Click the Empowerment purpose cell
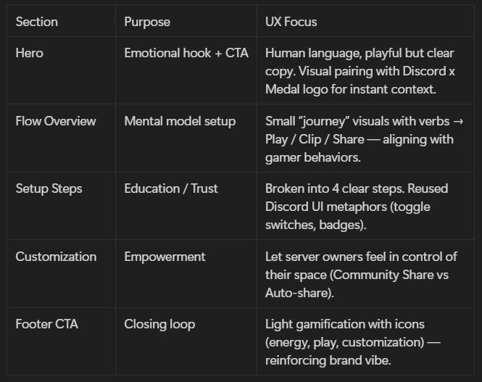The width and height of the screenshot is (482, 382). click(x=165, y=257)
